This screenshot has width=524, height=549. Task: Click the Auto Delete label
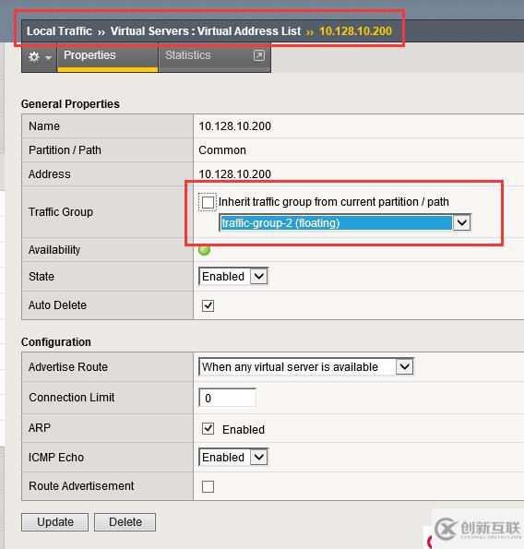point(57,305)
